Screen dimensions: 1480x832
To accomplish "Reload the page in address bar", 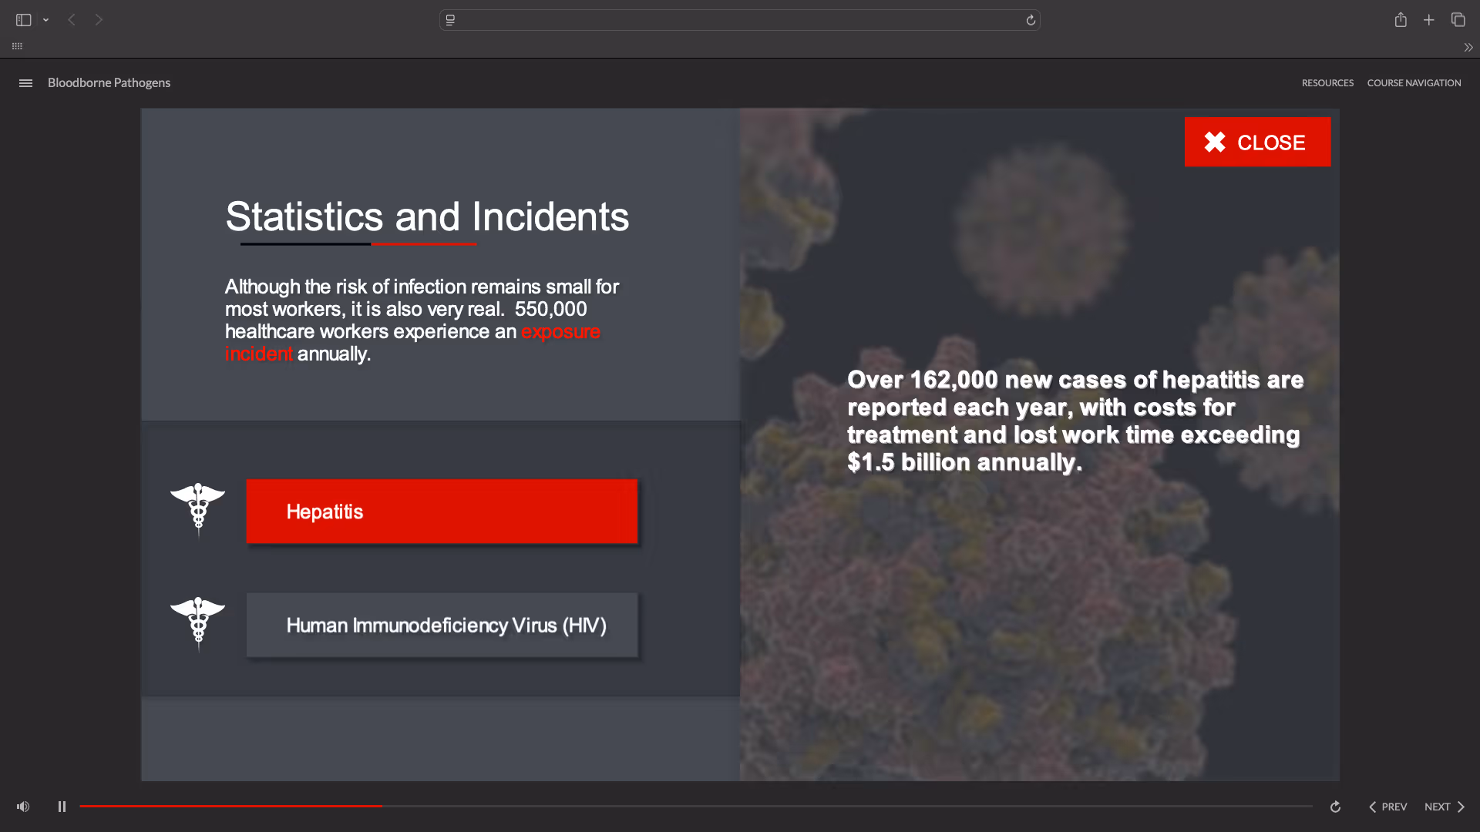I will [1031, 20].
